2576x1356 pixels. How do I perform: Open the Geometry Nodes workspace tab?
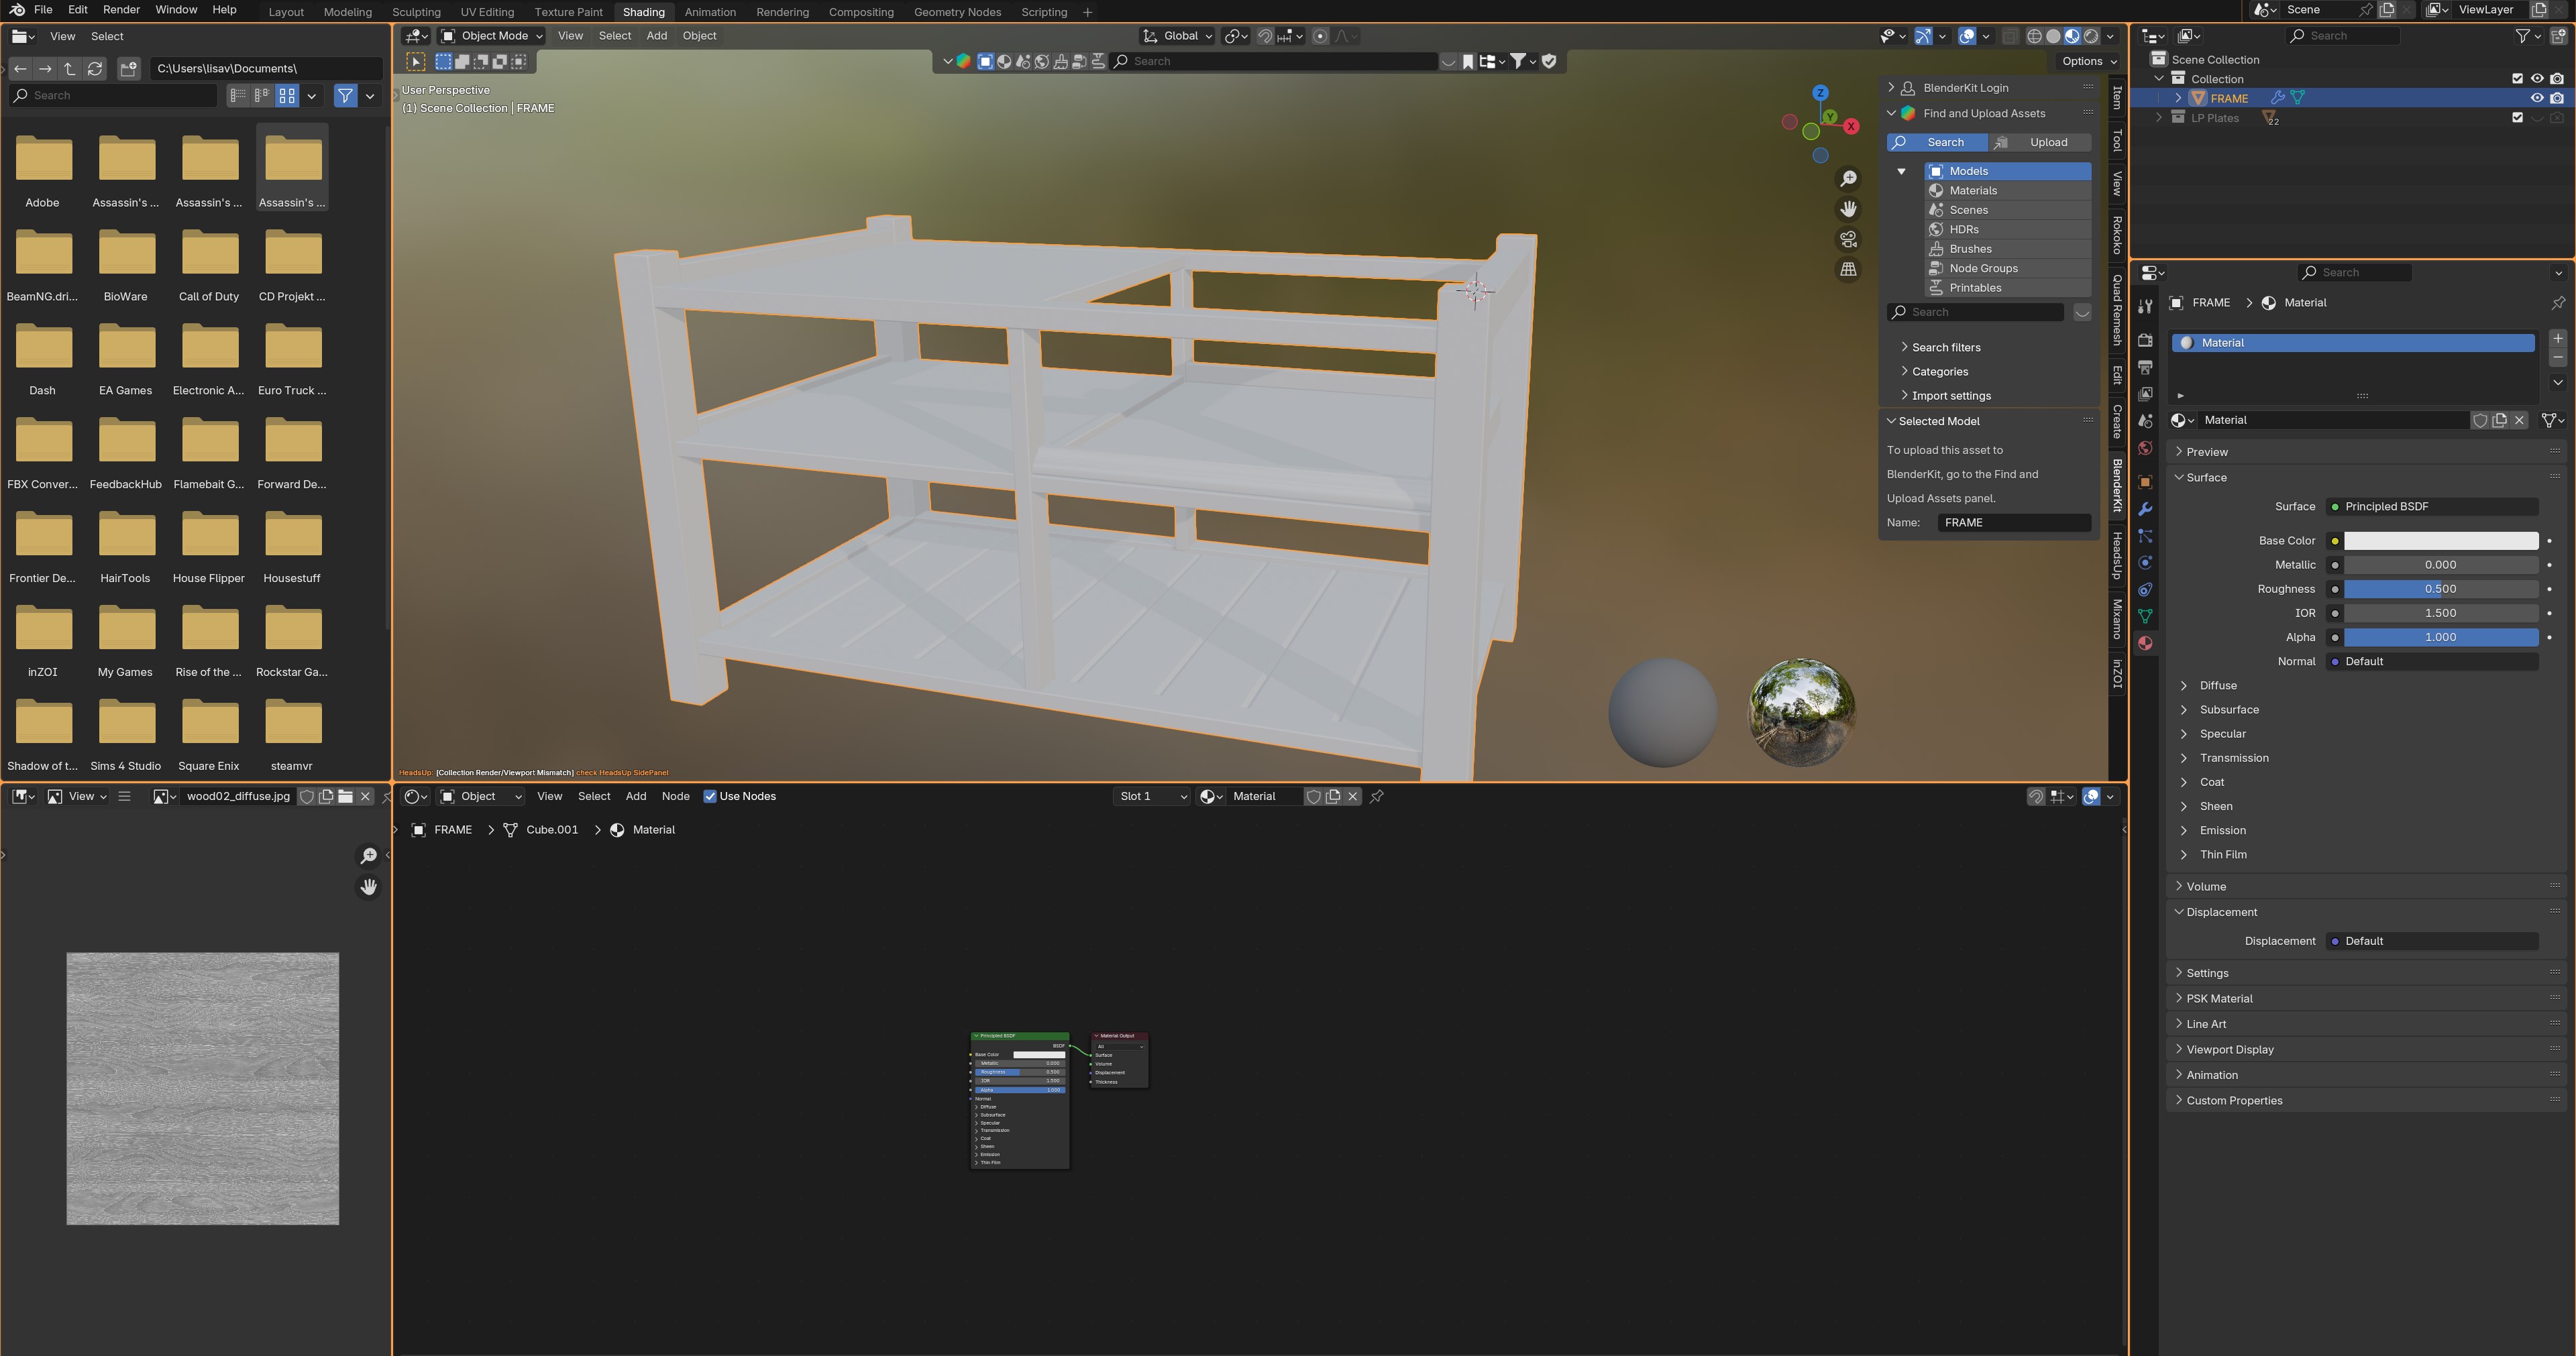coord(957,12)
